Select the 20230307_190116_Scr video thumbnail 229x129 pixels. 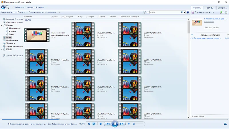click(83, 35)
